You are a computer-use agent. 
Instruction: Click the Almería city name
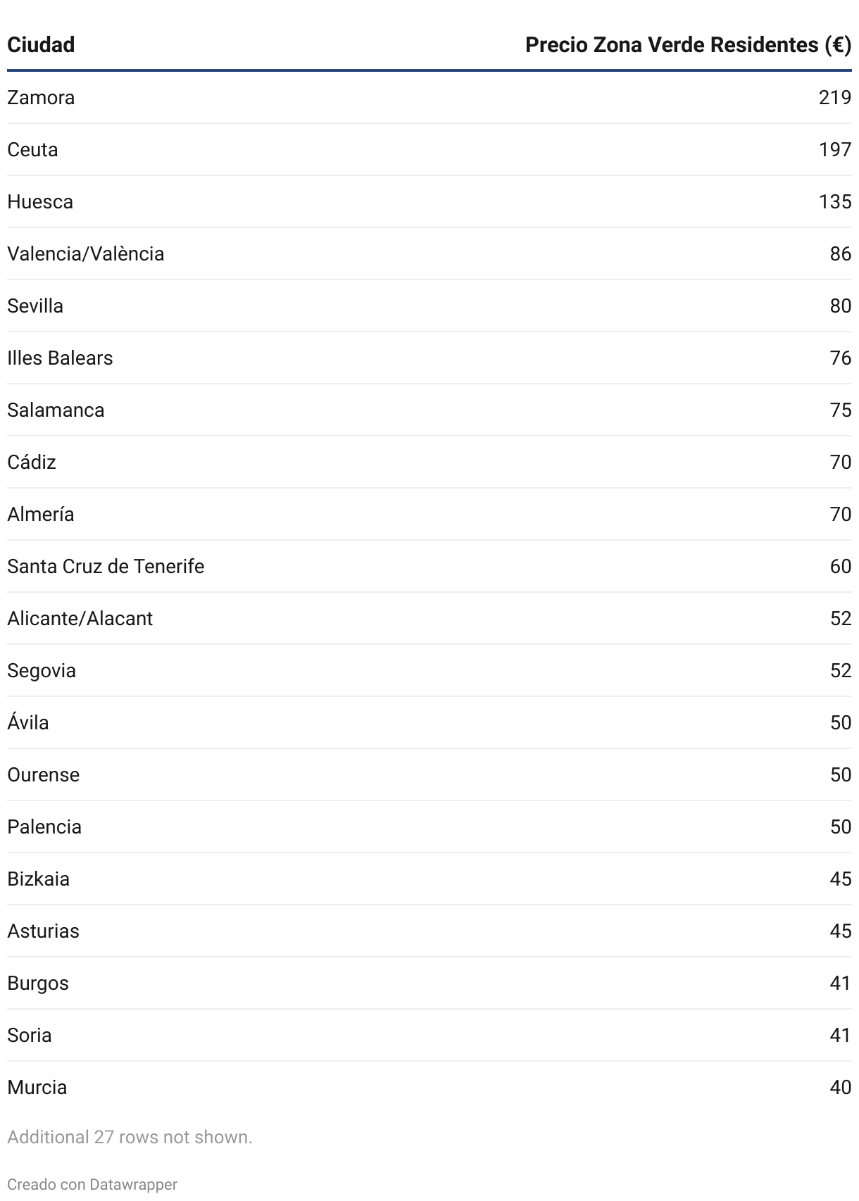41,515
